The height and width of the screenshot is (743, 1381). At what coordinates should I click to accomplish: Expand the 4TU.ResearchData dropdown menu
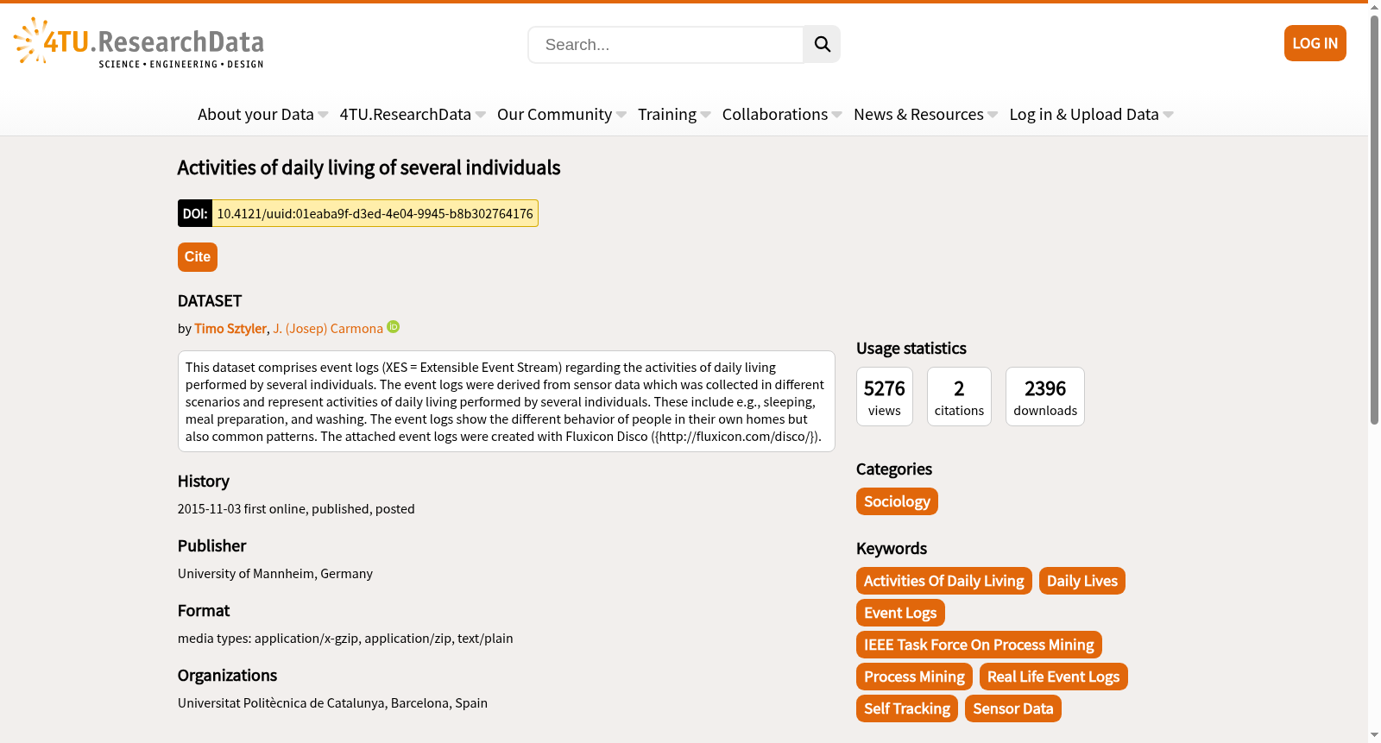pyautogui.click(x=413, y=114)
